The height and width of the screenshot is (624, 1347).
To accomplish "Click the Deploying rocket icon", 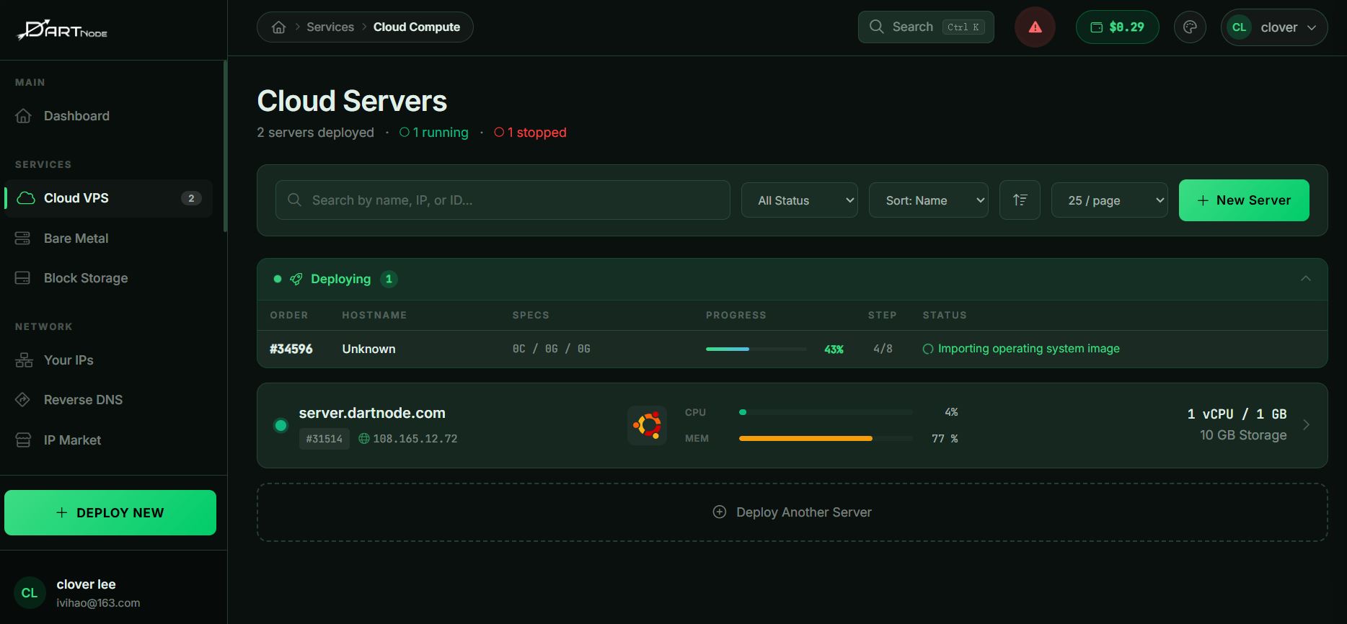I will pyautogui.click(x=296, y=279).
